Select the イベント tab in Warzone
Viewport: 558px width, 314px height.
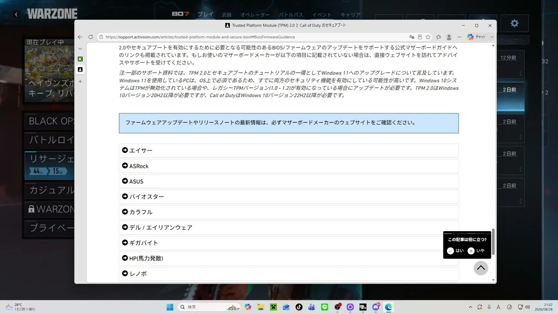coord(322,15)
